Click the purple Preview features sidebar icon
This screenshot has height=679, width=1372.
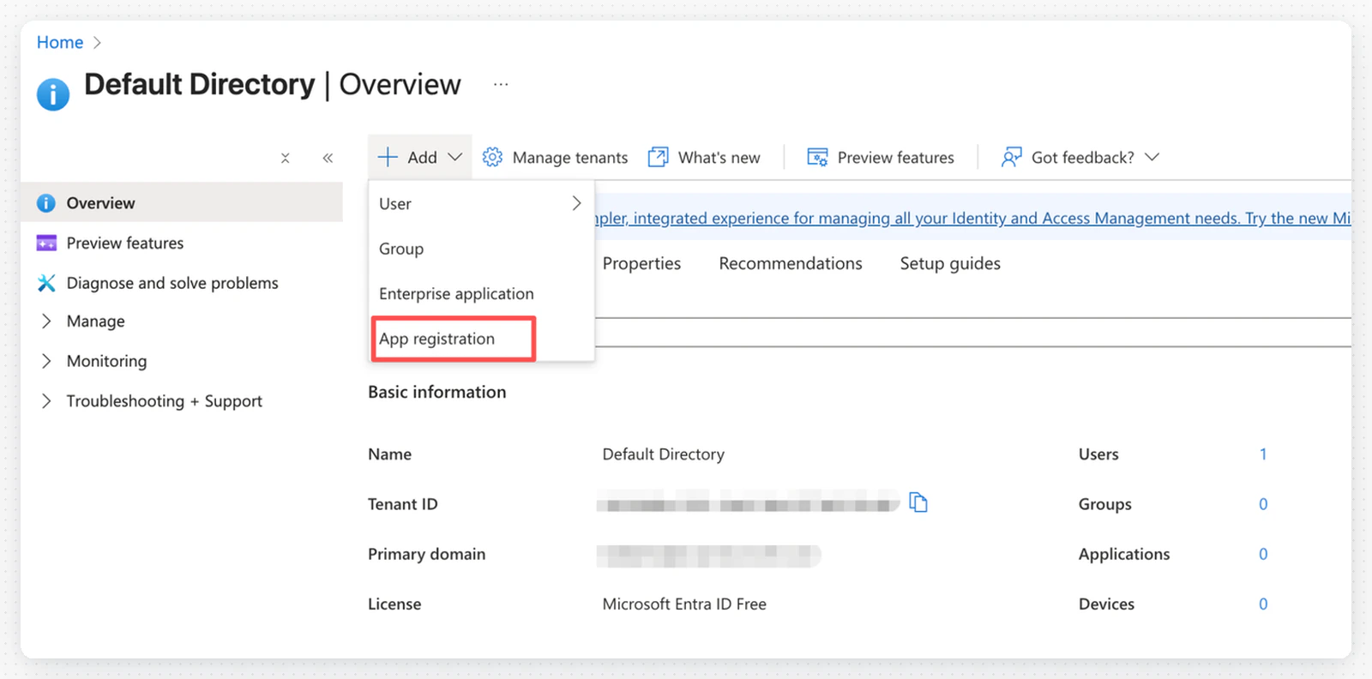coord(46,243)
